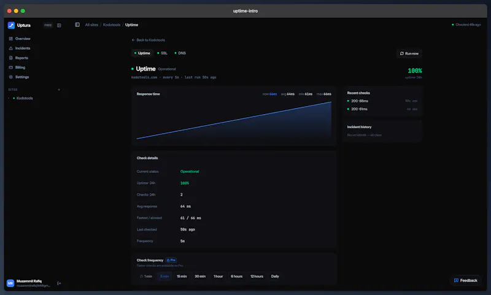Switch to the SSL tab

coord(162,53)
